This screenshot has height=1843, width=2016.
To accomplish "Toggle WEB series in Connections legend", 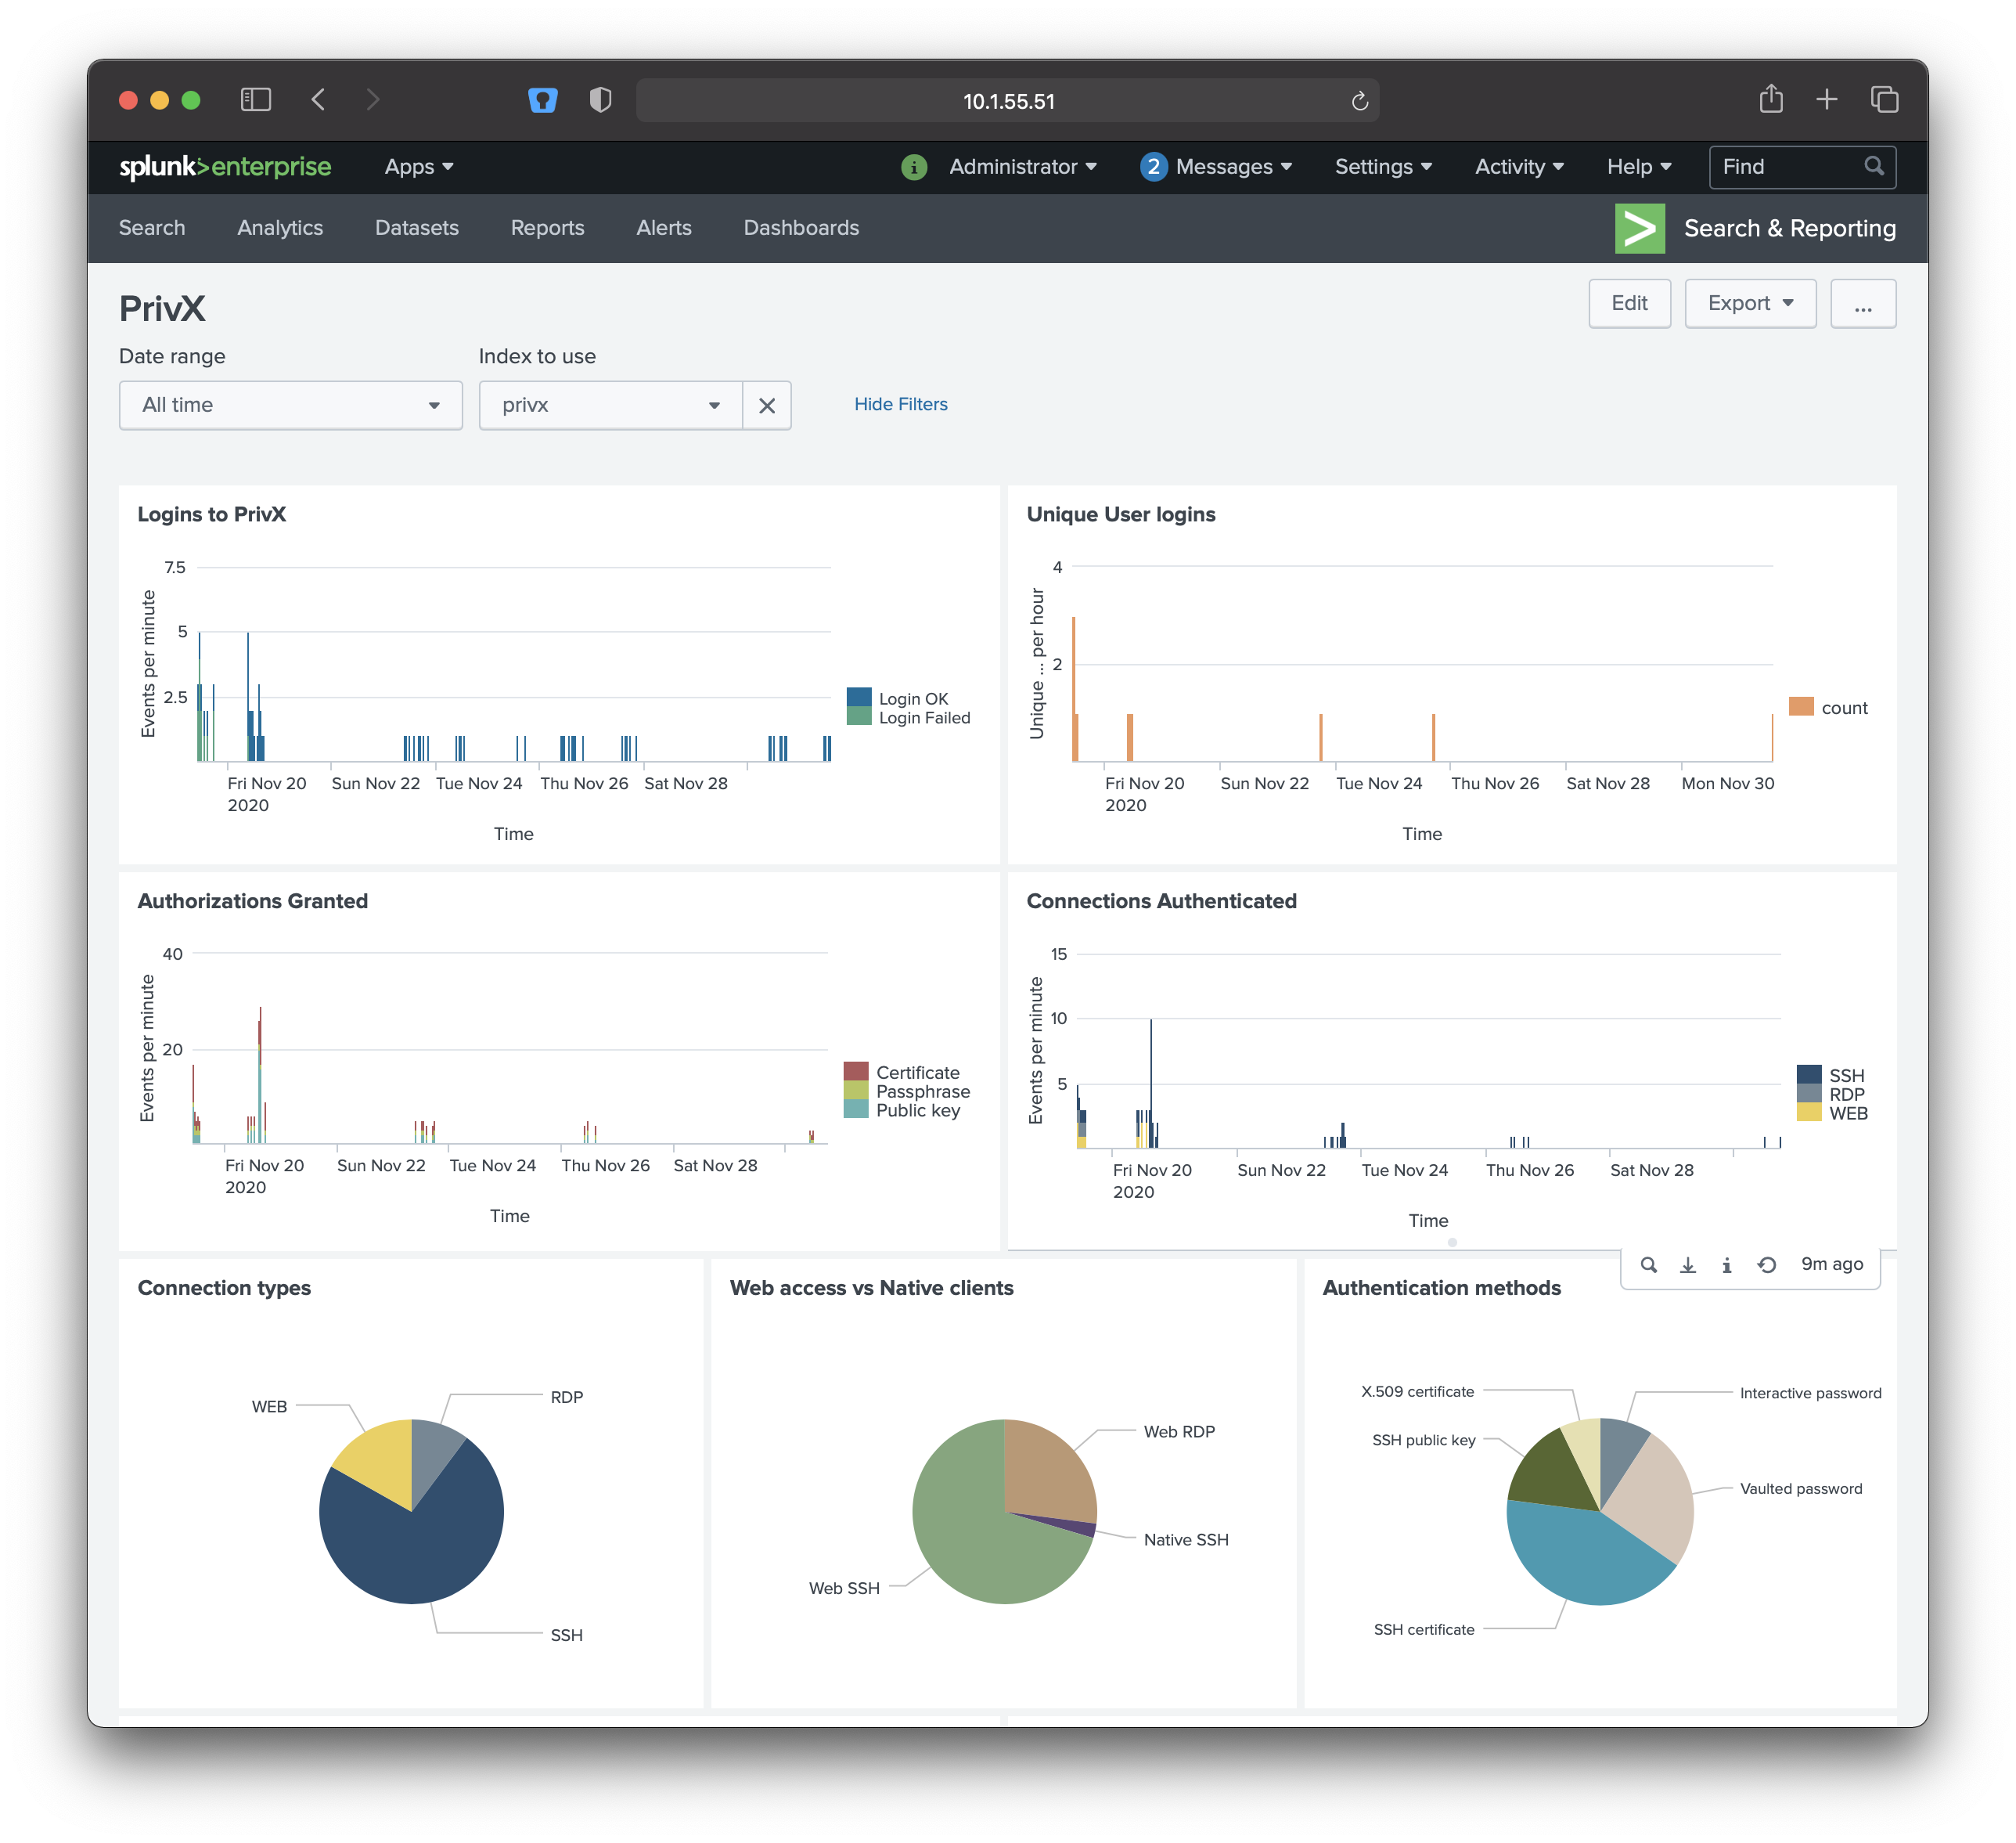I will [1832, 1113].
